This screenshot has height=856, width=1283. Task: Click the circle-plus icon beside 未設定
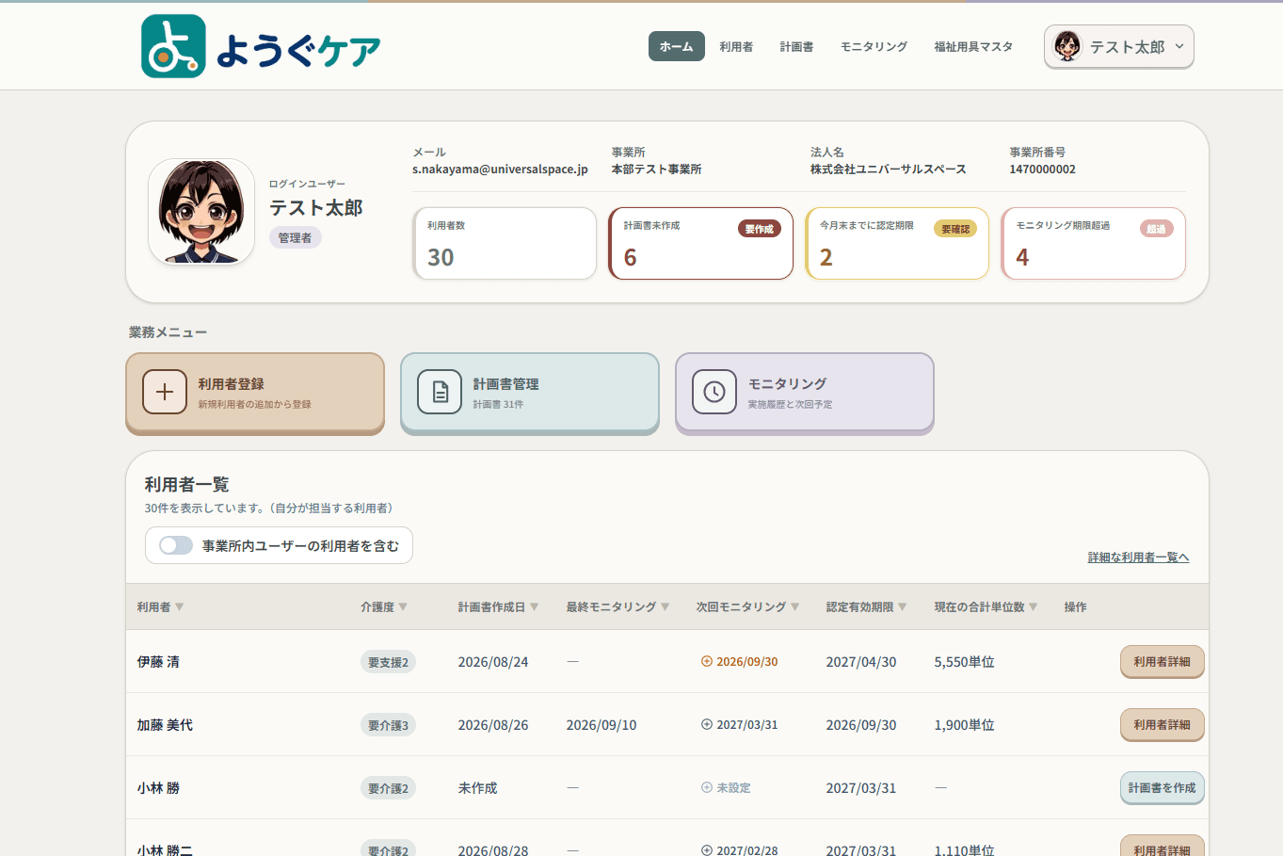click(x=707, y=787)
